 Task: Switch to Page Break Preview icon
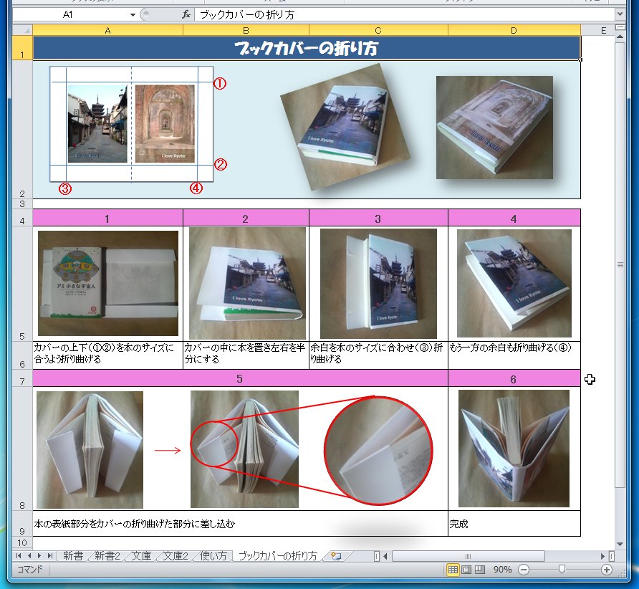click(480, 570)
